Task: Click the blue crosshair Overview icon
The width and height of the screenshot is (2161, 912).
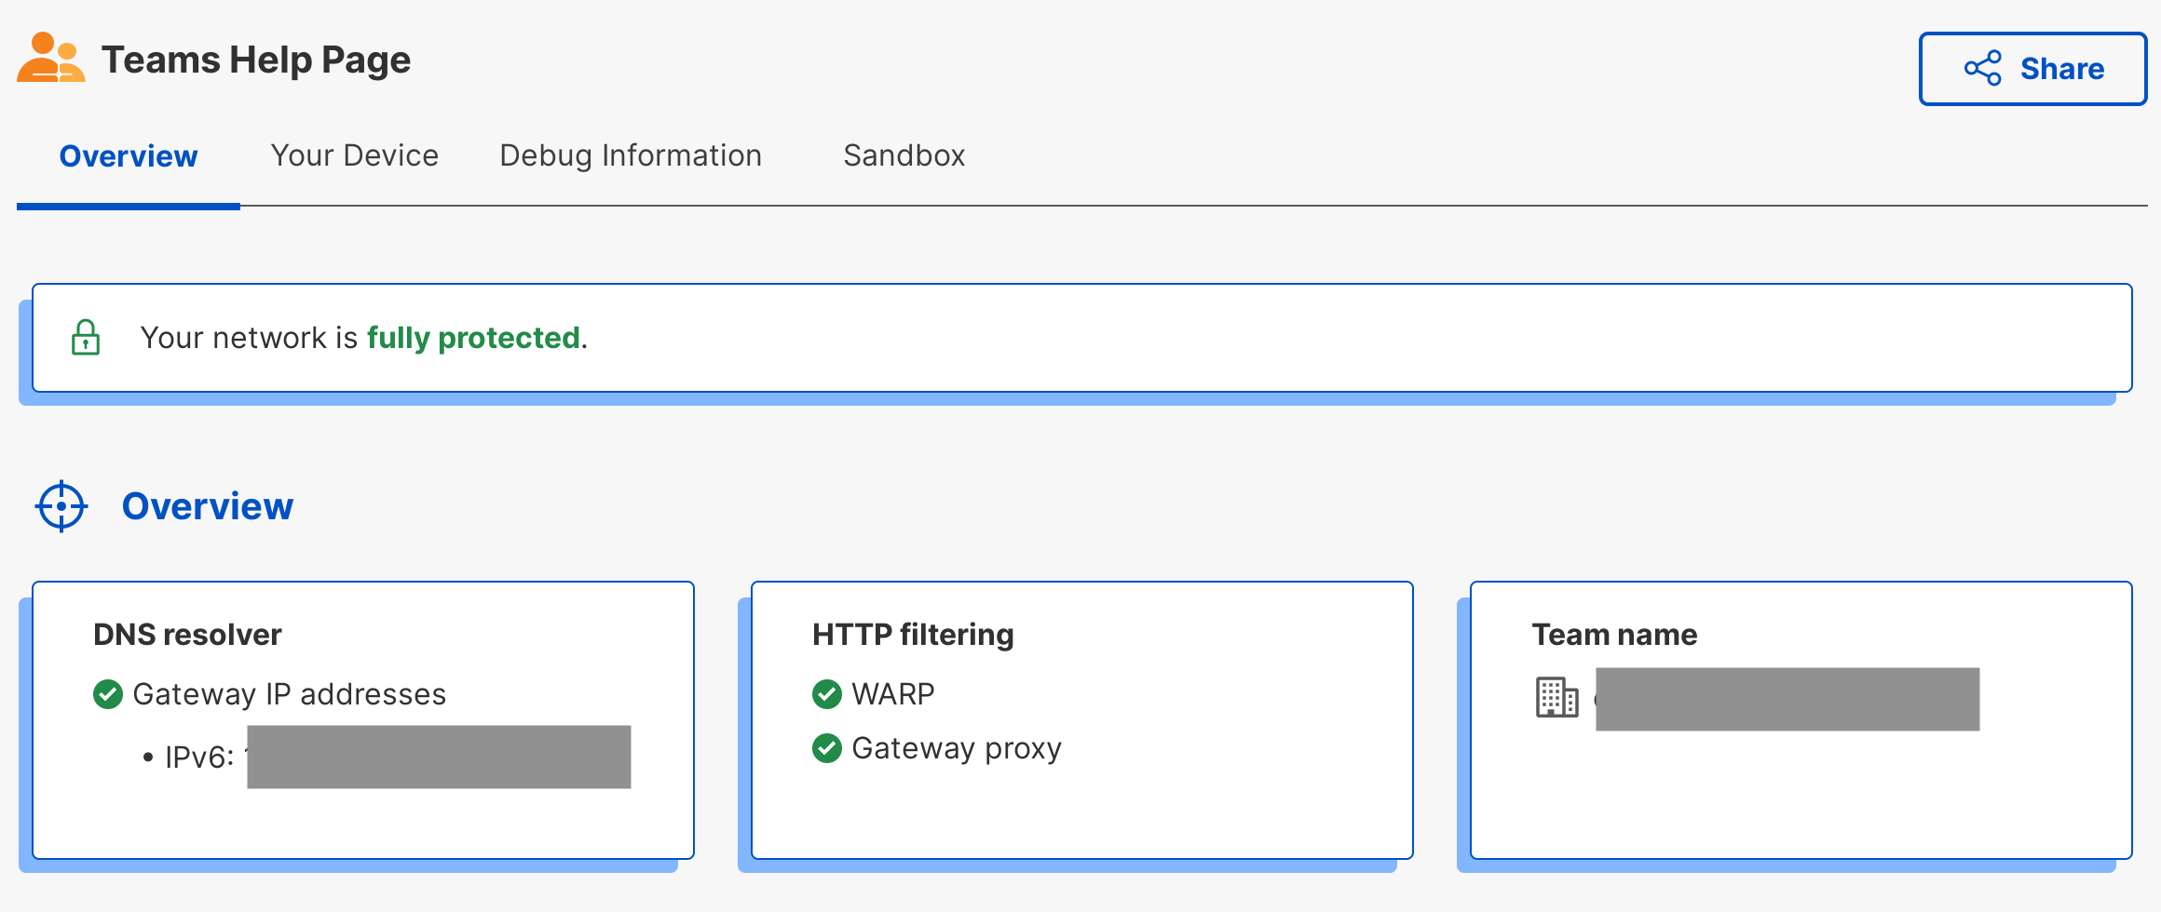Action: pos(61,506)
